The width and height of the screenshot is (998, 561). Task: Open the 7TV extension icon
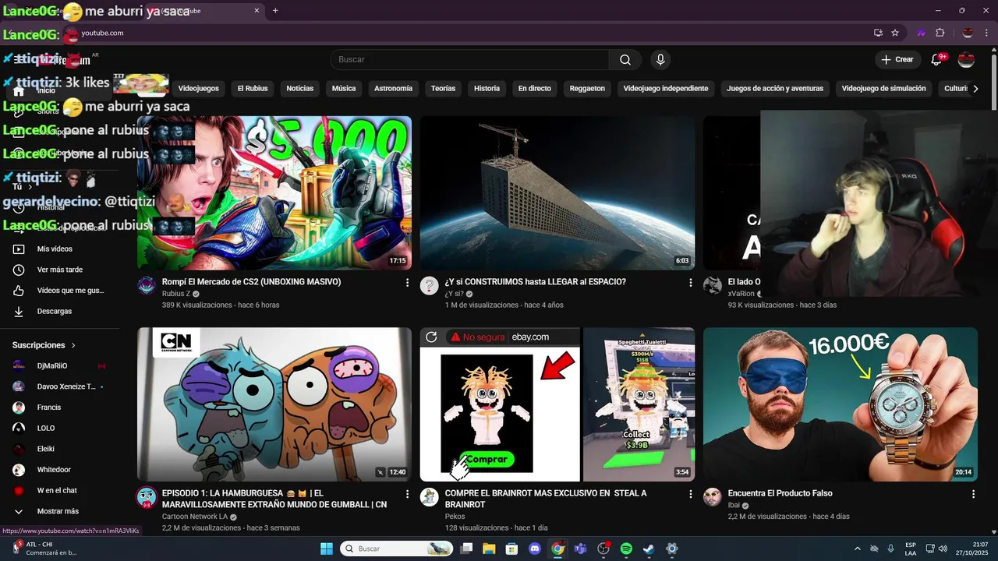point(922,33)
